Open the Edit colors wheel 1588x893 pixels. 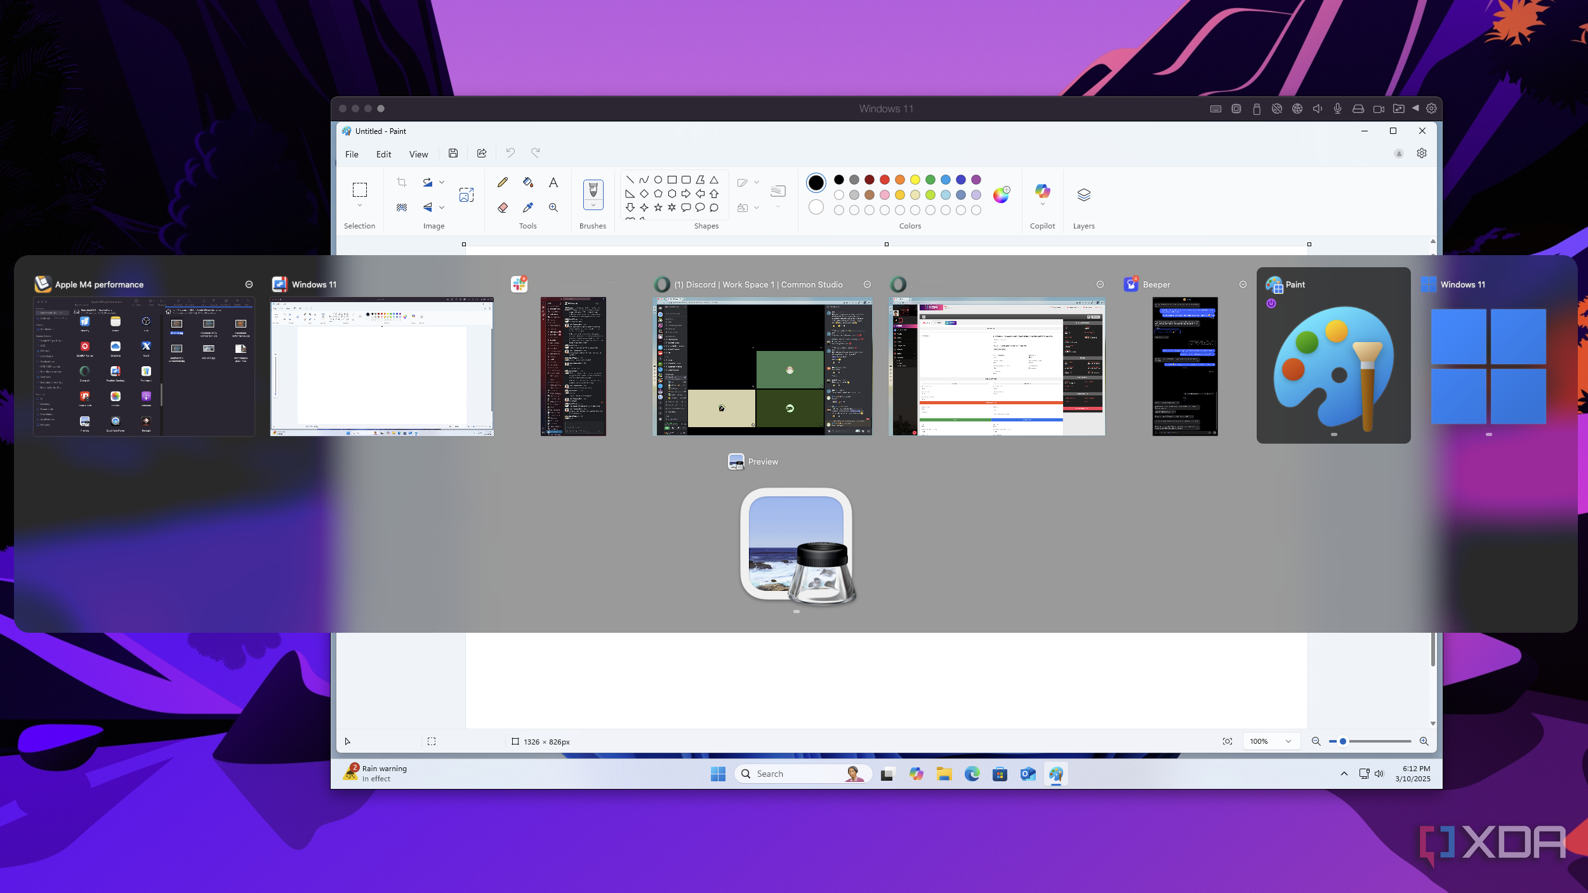pos(1002,195)
